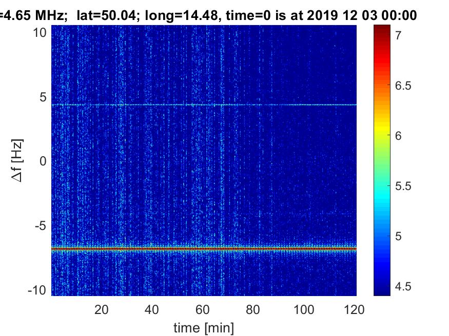Click the colorbar tick label 5
The width and height of the screenshot is (449, 336).
398,236
